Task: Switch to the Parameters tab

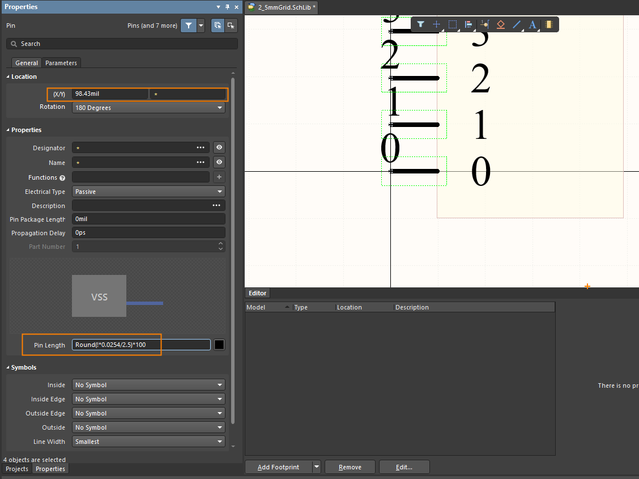Action: (x=61, y=63)
